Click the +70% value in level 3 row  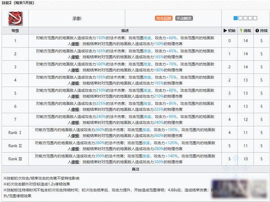171,64
